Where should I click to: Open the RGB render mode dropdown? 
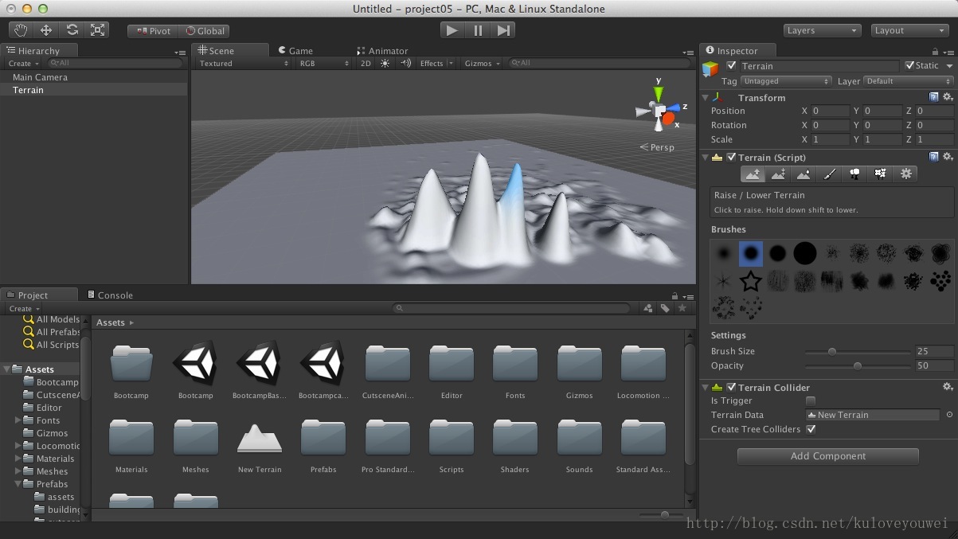click(x=325, y=63)
